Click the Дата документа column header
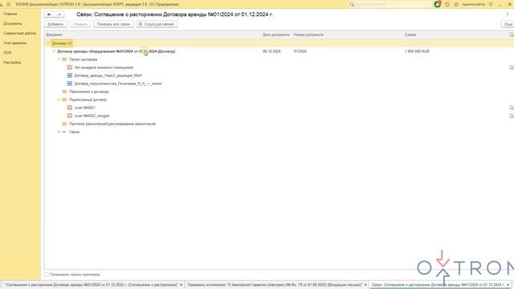The width and height of the screenshot is (514, 289). [x=275, y=35]
